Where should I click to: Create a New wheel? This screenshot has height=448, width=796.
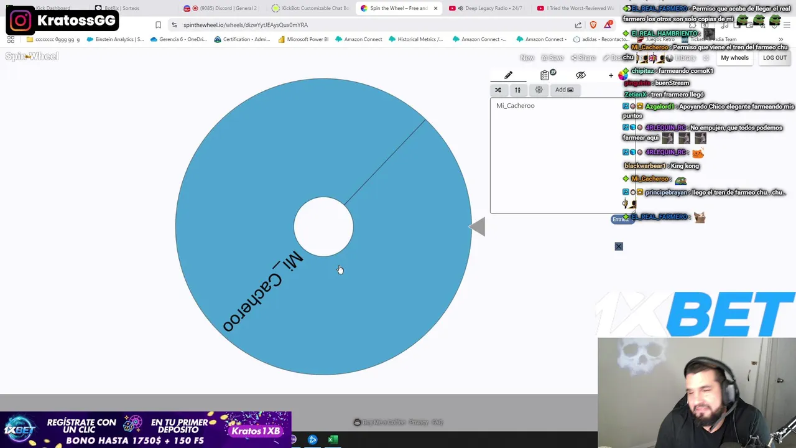click(527, 58)
